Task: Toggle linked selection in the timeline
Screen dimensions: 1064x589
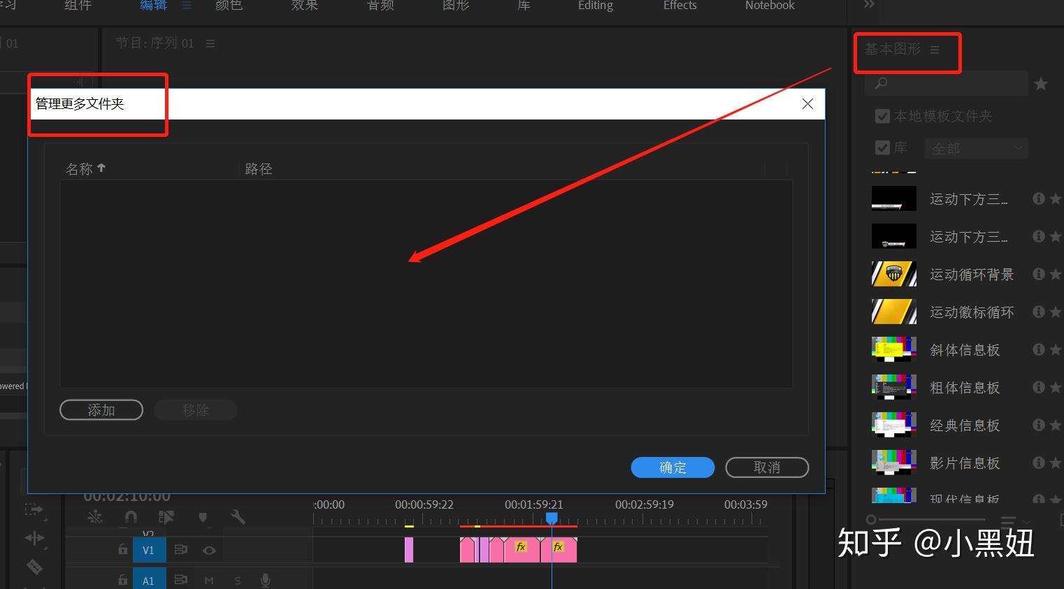Action: (x=166, y=517)
